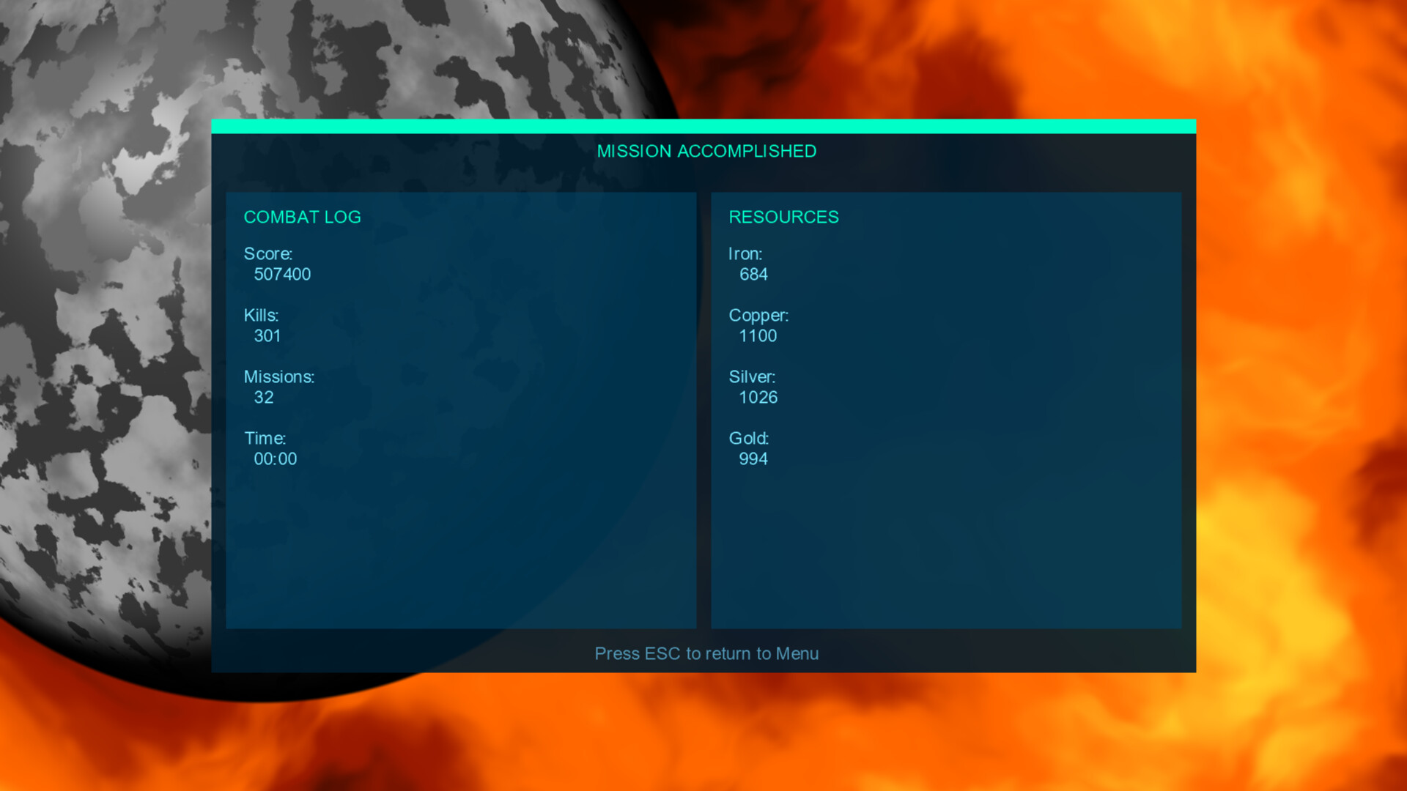Click the Missions: label

pos(279,377)
